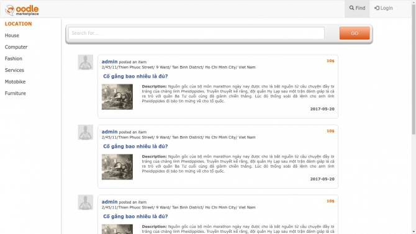416x234 pixels.
Task: Click the LOCATION heading
Action: coord(18,24)
